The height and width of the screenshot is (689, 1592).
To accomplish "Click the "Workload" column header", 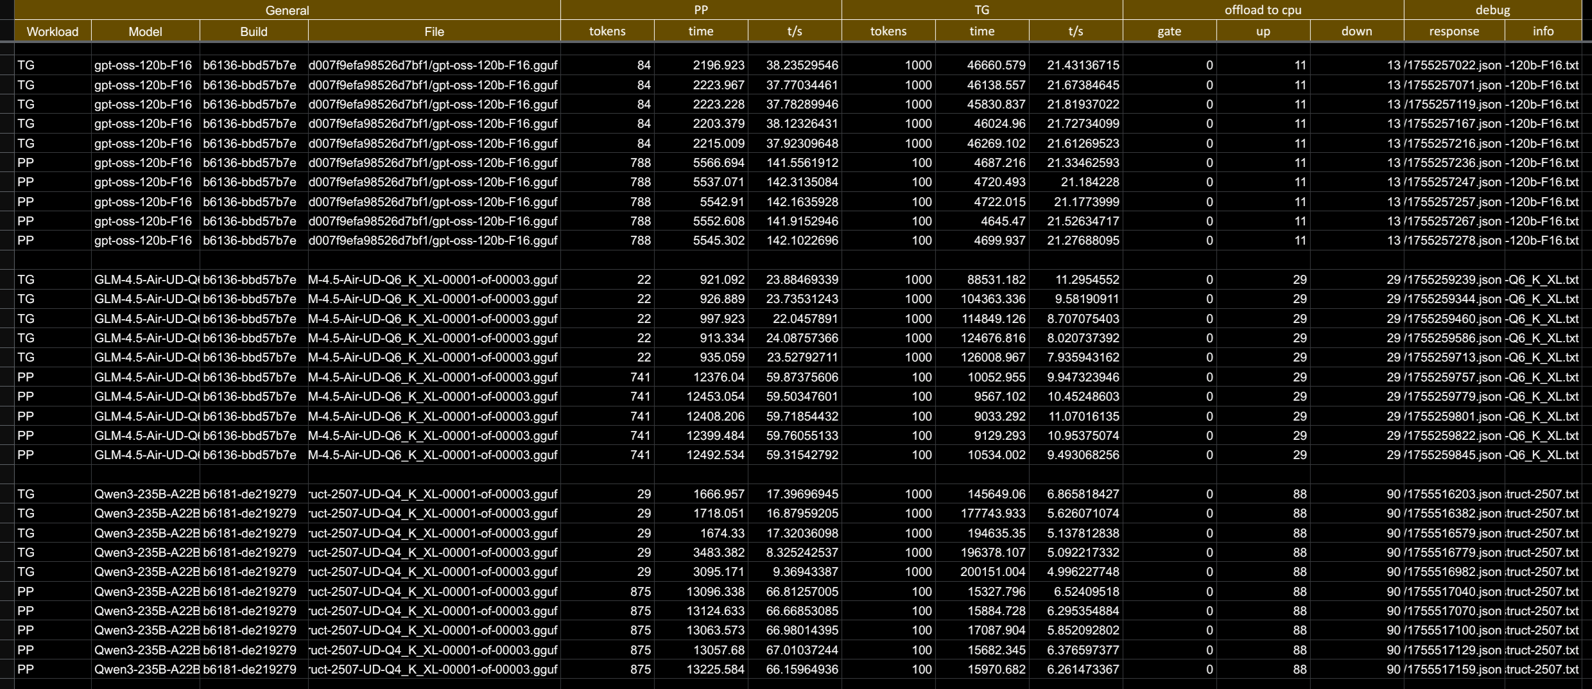I will tap(53, 31).
